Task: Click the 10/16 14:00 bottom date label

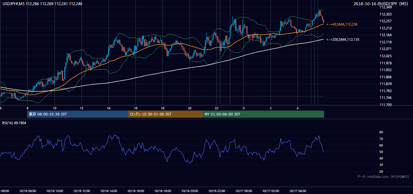Action: 109,191
